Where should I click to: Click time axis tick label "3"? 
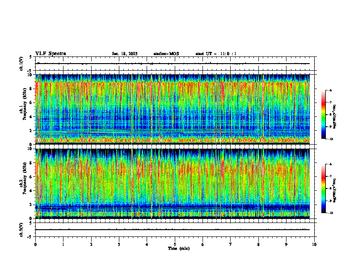tap(119, 244)
